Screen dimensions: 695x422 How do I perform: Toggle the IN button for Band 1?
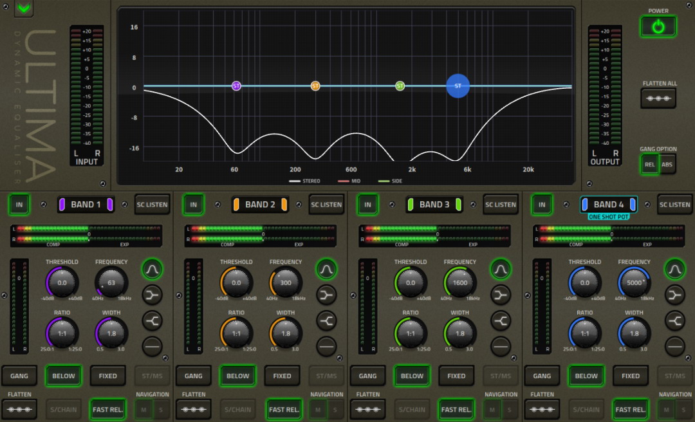[x=19, y=205]
